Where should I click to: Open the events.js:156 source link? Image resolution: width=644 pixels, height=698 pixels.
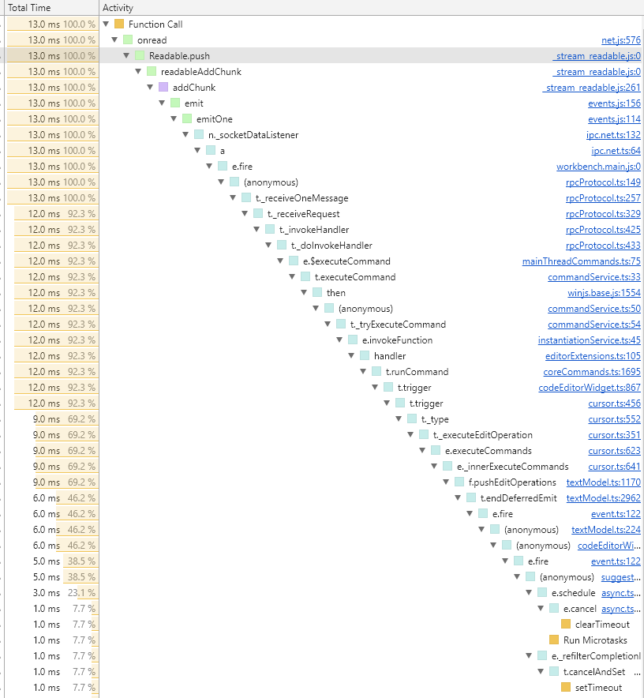tap(614, 103)
